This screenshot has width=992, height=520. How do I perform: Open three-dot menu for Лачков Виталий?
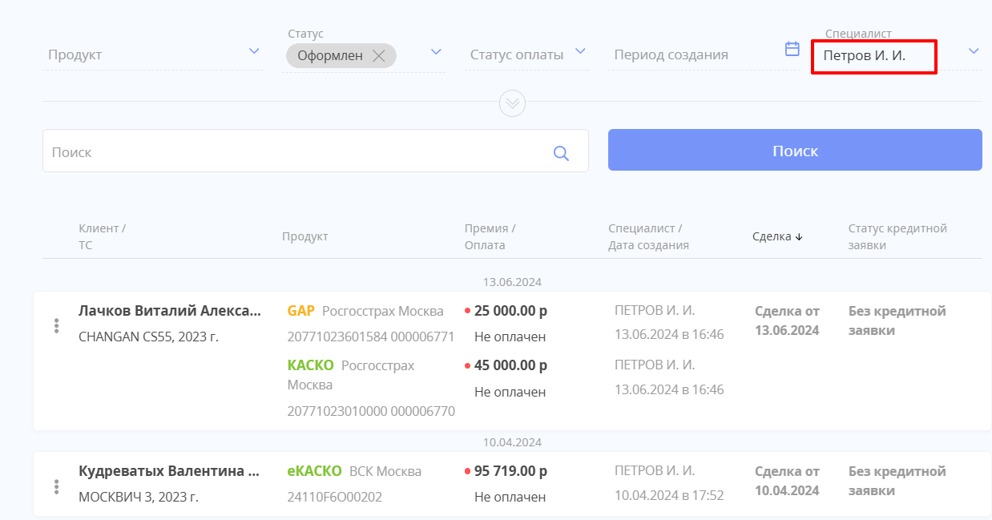point(56,325)
